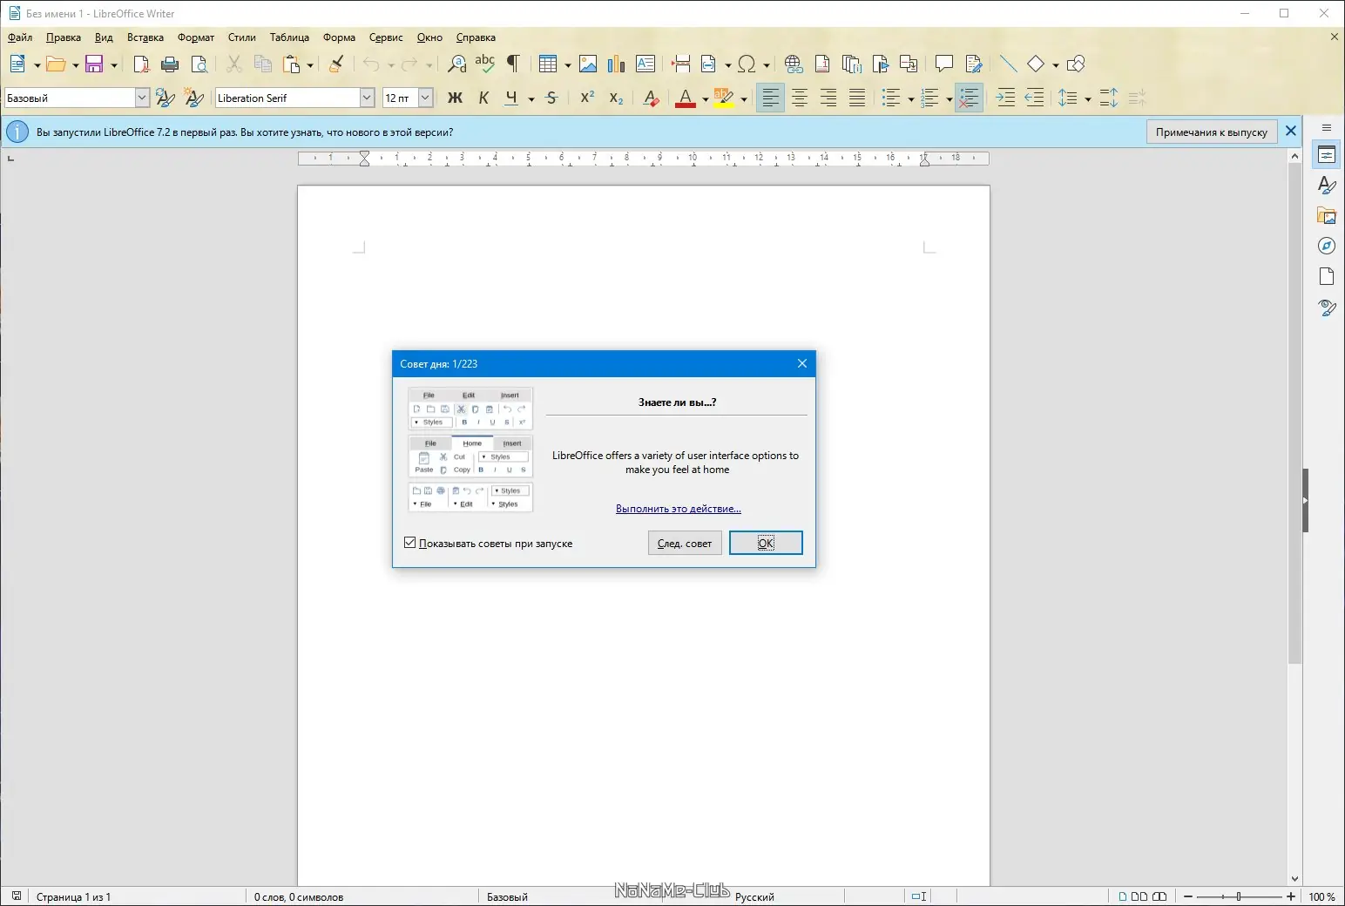The width and height of the screenshot is (1345, 906).
Task: Close the Совет дня dialog
Action: coord(802,364)
